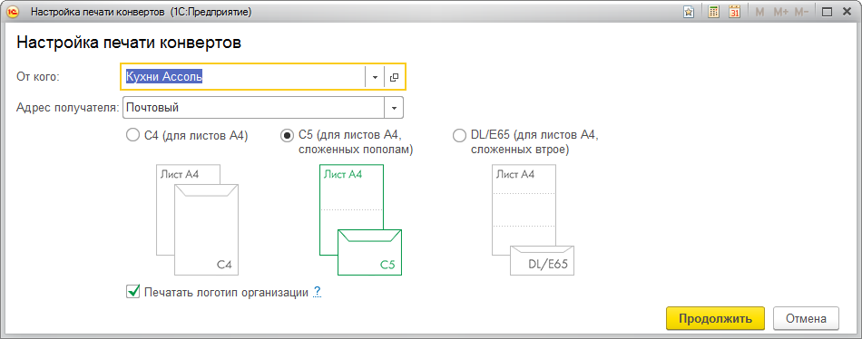Open the calendar icon in title bar
The width and height of the screenshot is (862, 339).
[735, 12]
